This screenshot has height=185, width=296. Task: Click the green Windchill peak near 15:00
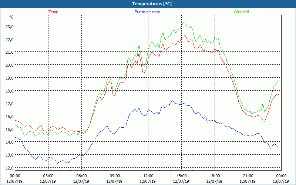pos(184,22)
